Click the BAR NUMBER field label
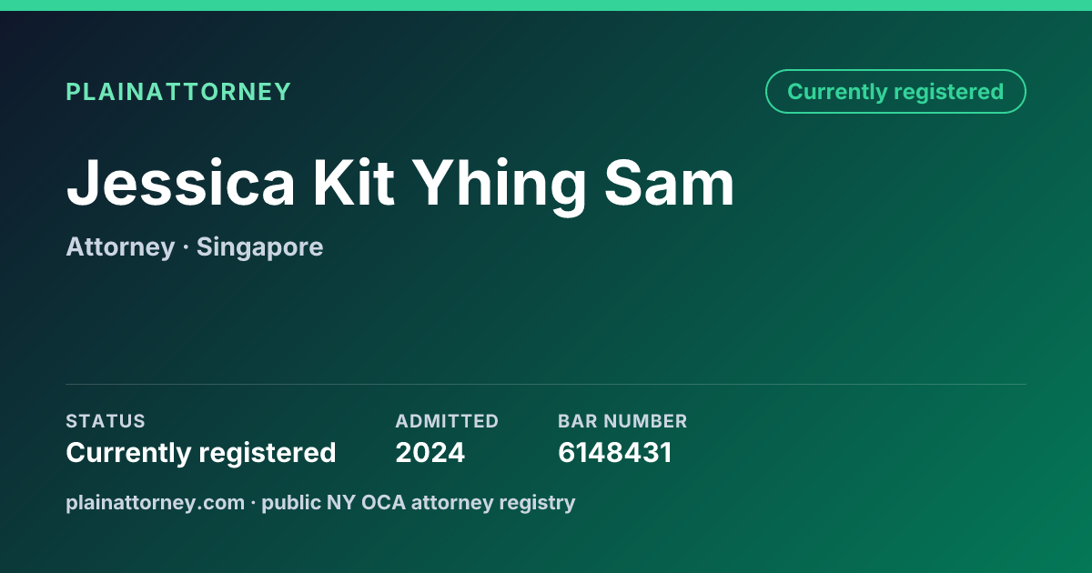The height and width of the screenshot is (573, 1092). 622,421
